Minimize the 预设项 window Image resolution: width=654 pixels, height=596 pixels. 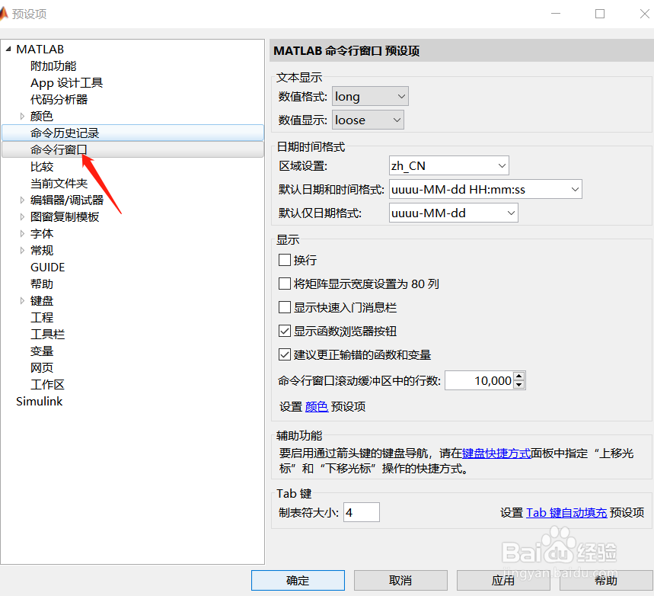click(x=556, y=14)
